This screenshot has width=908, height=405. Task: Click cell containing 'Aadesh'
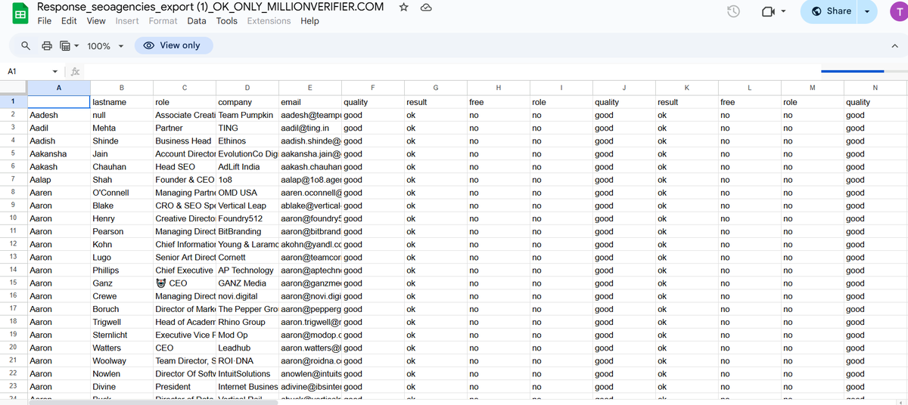point(59,115)
